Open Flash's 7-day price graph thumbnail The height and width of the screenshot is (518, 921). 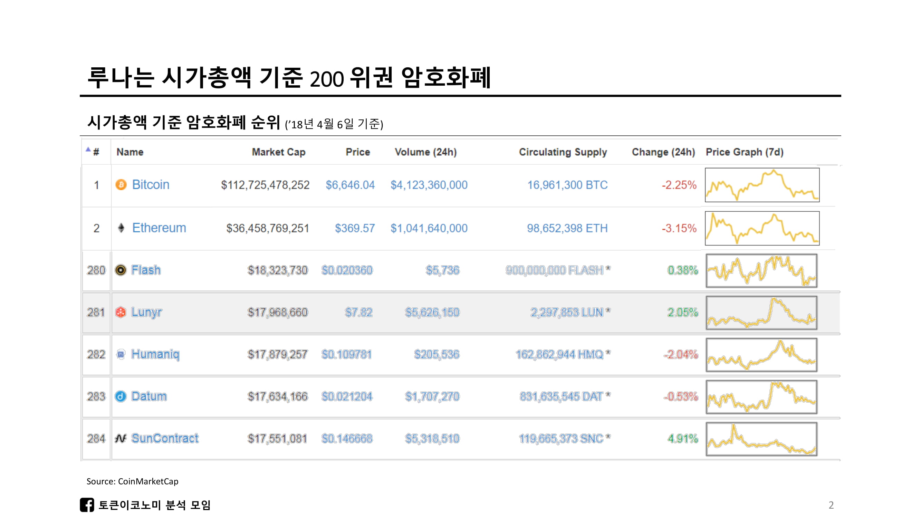[761, 271]
